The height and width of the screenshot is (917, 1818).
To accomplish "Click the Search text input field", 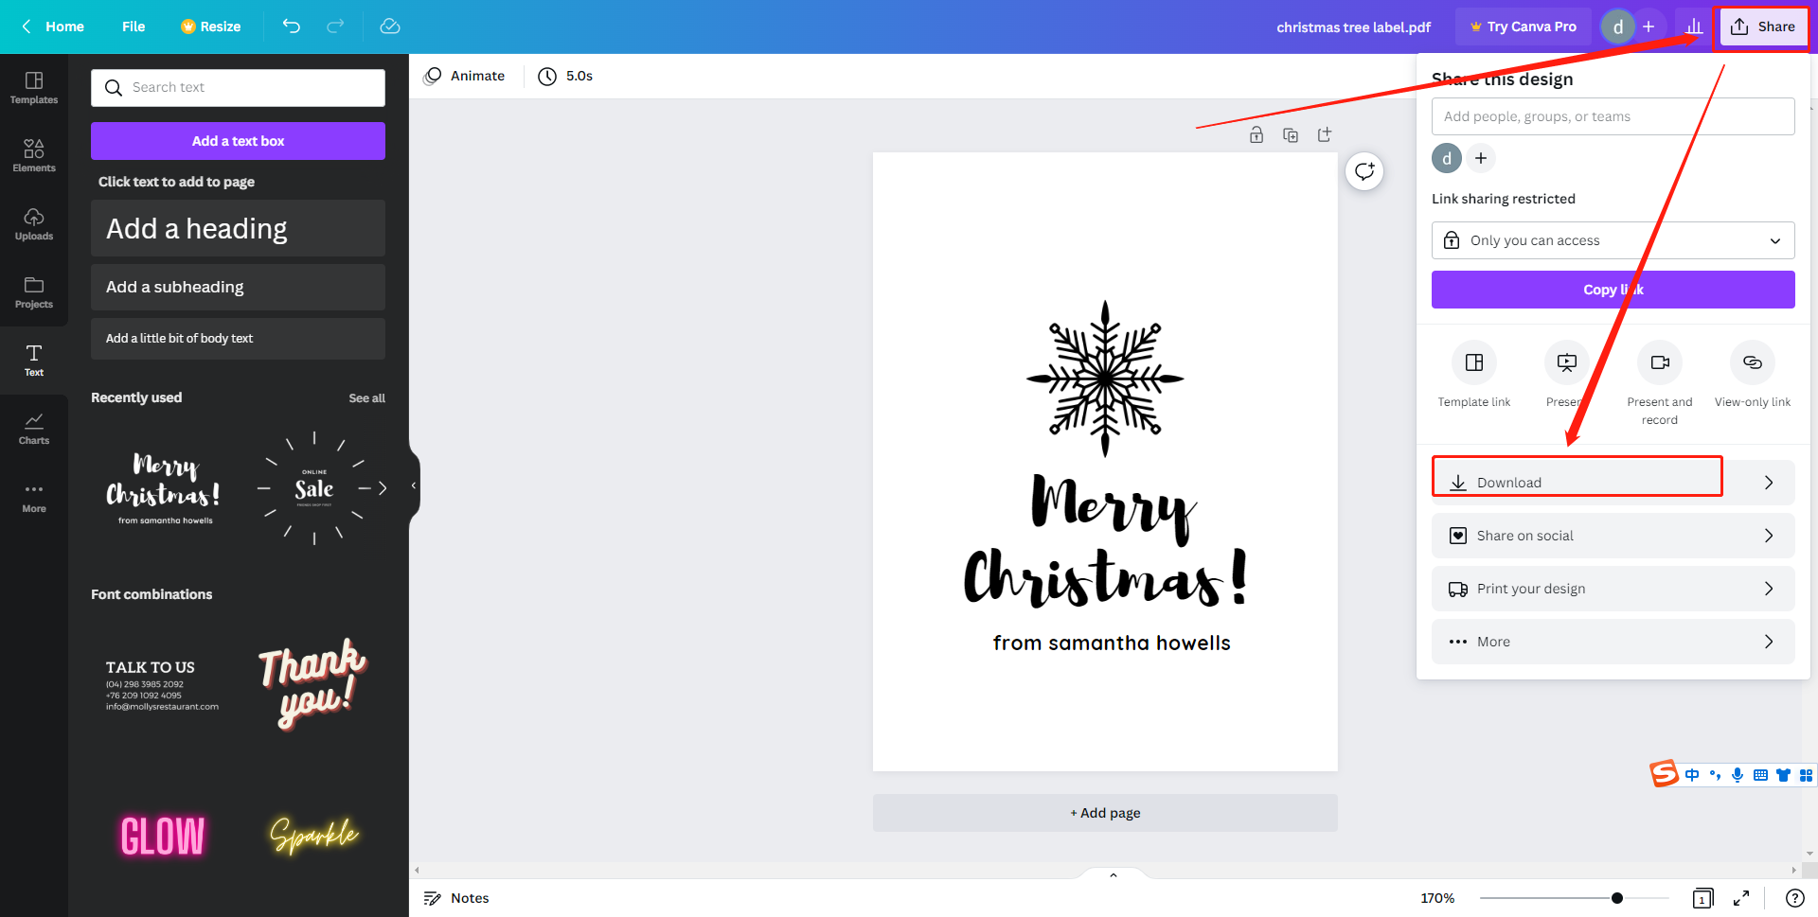I will pyautogui.click(x=238, y=87).
